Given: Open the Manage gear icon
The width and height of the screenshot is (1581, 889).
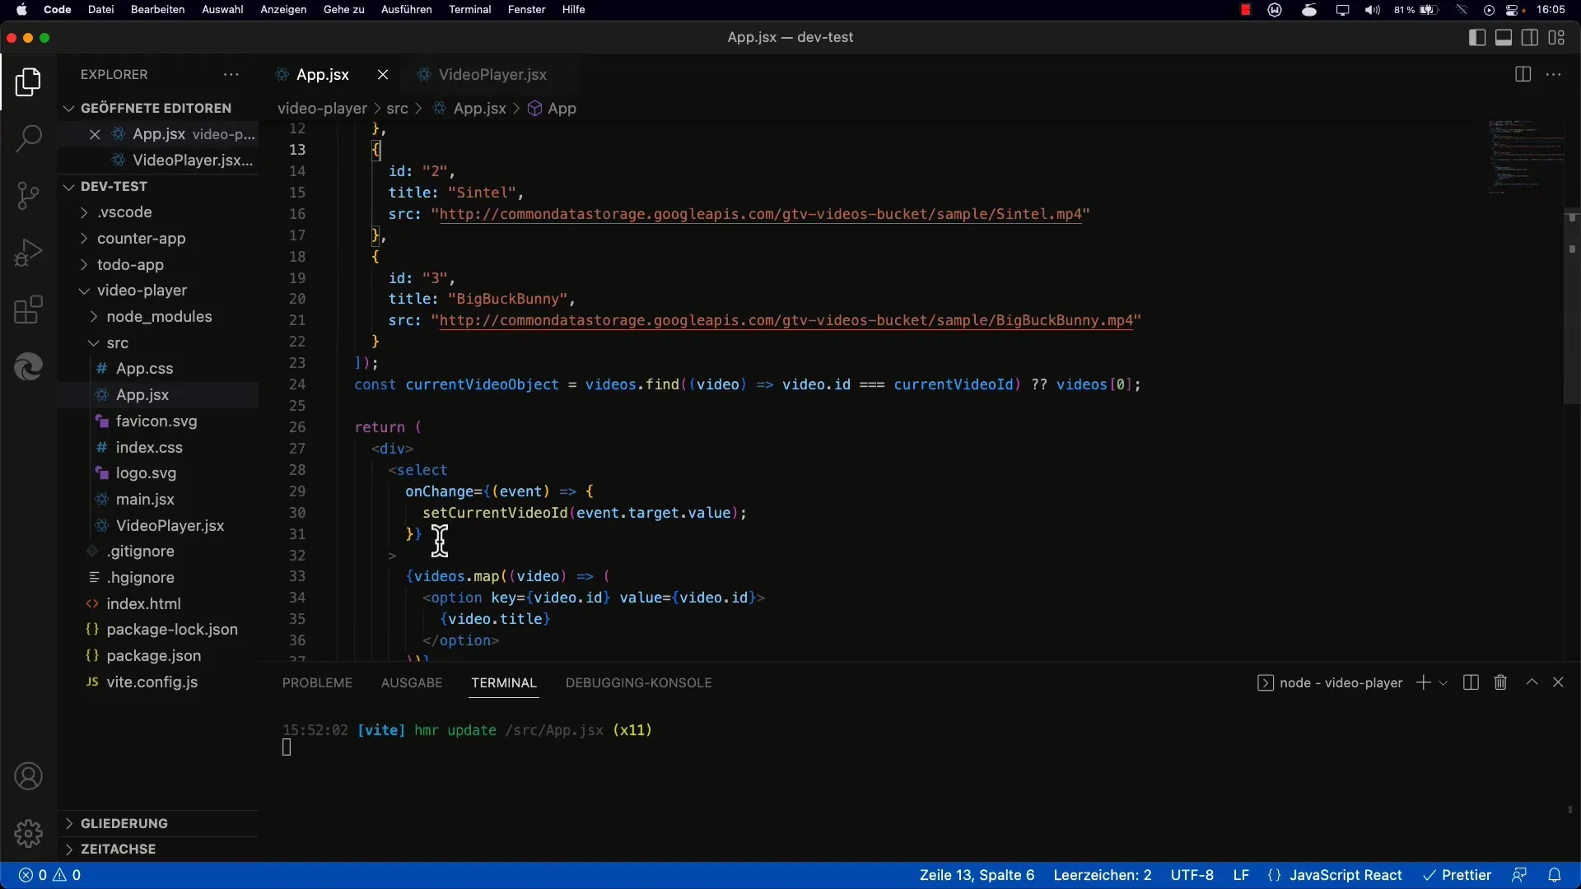Looking at the screenshot, I should coord(28,833).
